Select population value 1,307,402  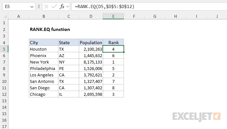click(x=91, y=88)
